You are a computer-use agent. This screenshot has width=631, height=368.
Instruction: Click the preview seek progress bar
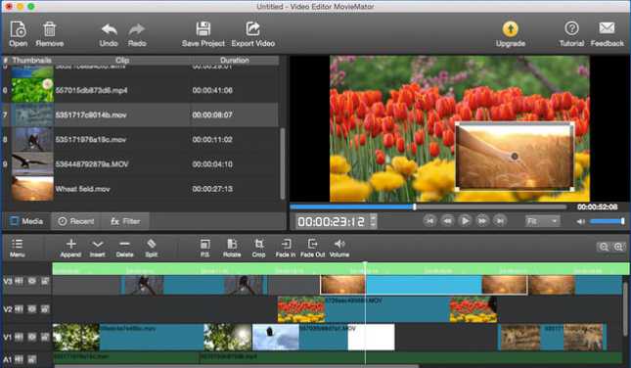[x=428, y=207]
